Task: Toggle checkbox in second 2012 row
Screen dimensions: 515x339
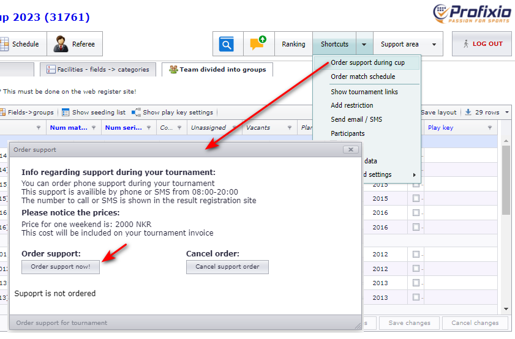Action: coord(416,269)
